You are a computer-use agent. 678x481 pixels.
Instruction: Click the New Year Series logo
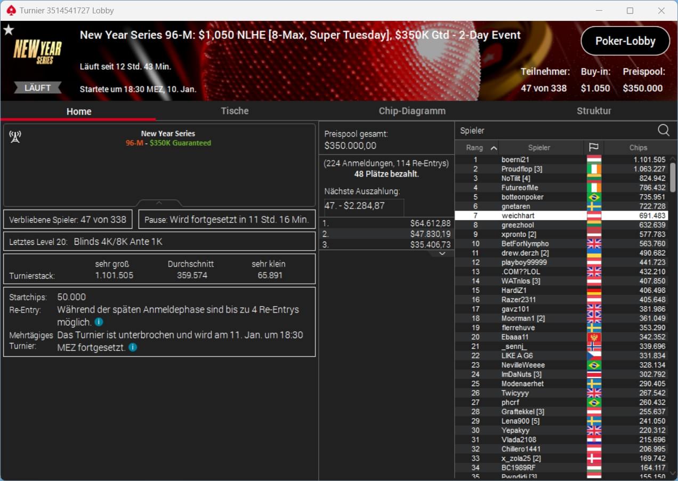(x=37, y=52)
